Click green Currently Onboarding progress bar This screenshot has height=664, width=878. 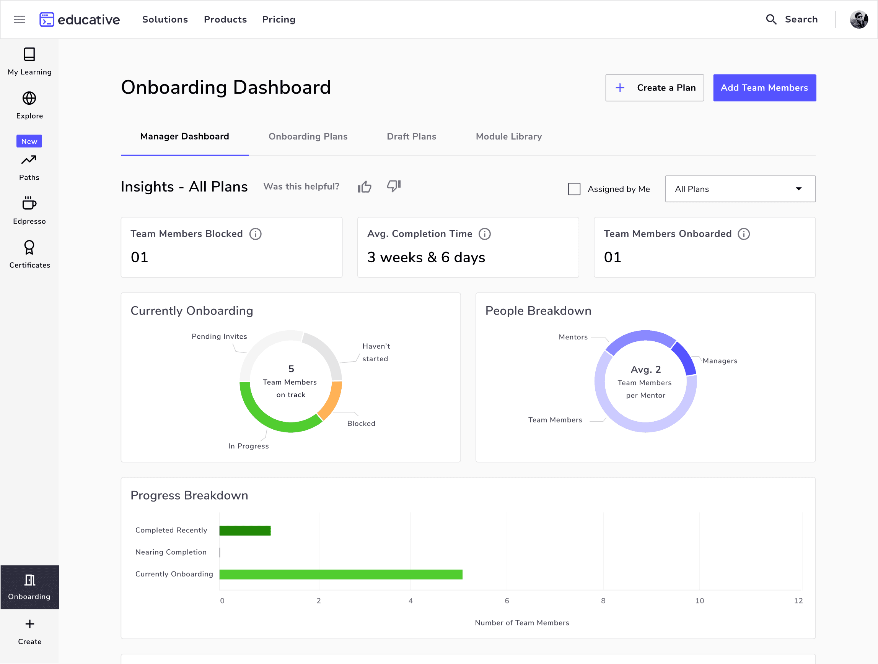340,574
